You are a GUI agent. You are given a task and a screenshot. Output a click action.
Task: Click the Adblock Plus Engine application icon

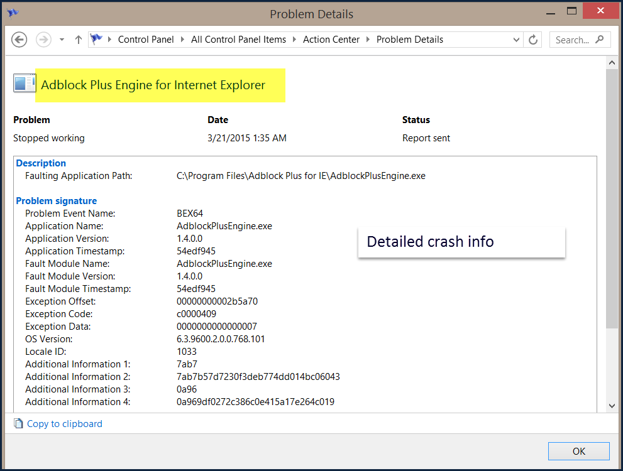point(25,84)
